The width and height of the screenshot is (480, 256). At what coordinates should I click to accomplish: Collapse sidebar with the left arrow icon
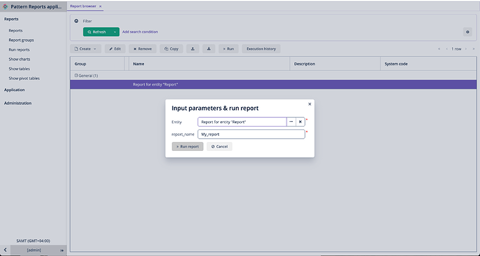[x=5, y=250]
